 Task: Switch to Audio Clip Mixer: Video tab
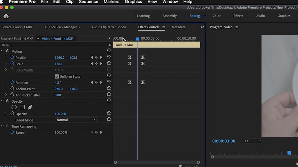coord(109,27)
